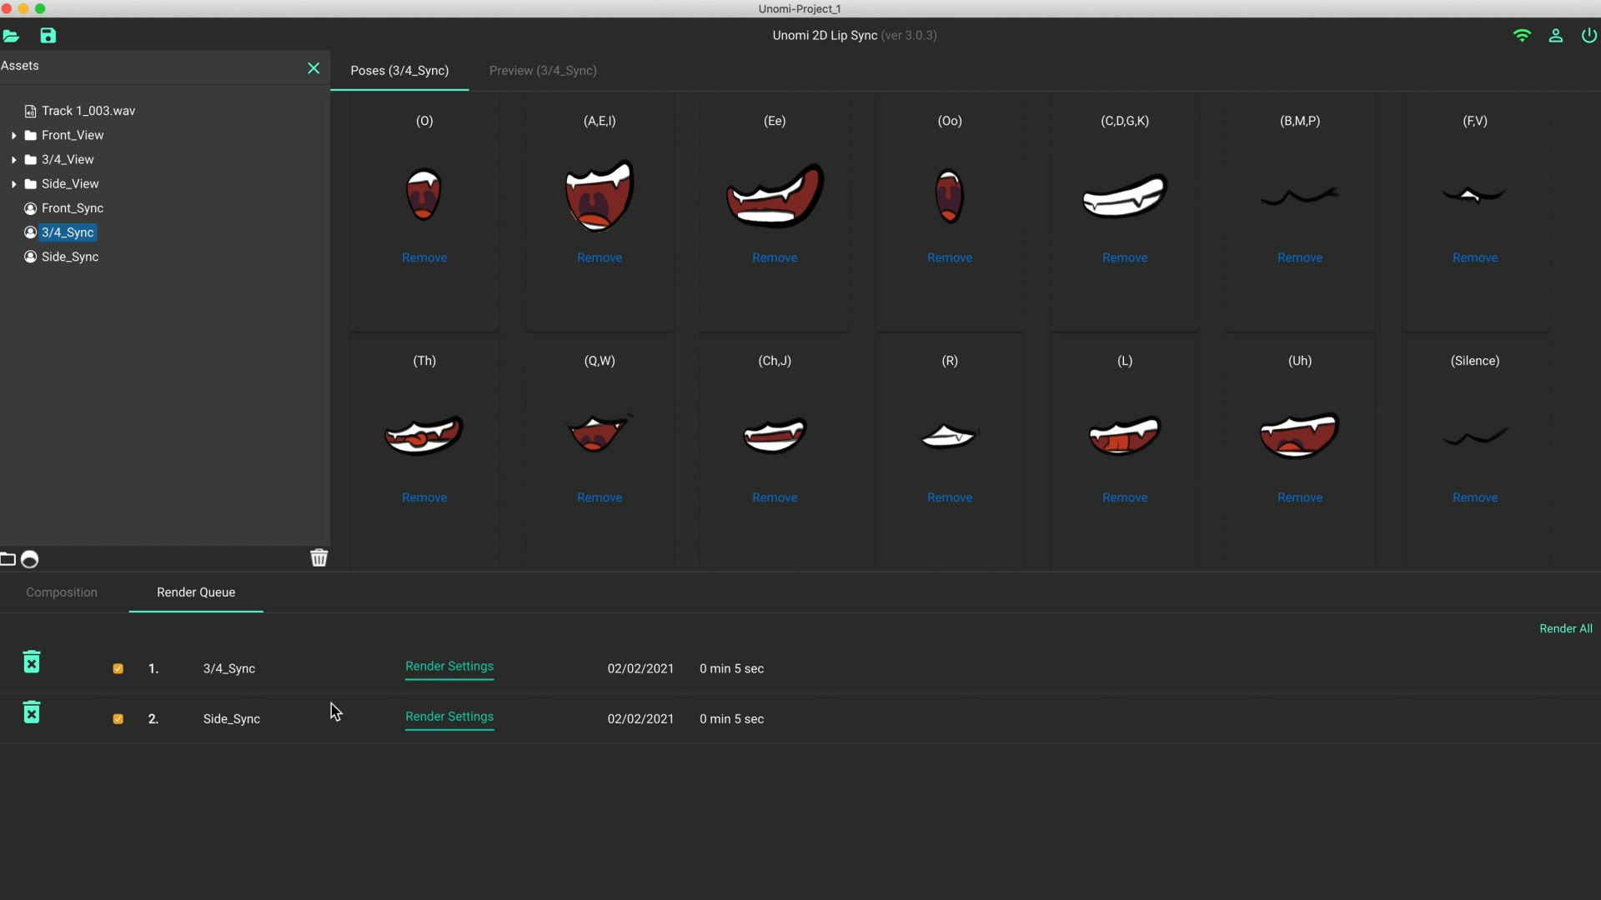The height and width of the screenshot is (900, 1601).
Task: Click new folder icon below assets
Action: coord(8,559)
